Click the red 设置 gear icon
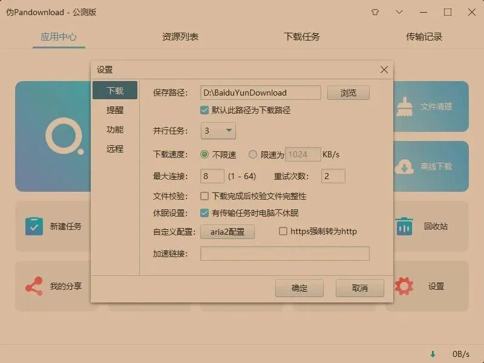This screenshot has width=484, height=363. click(404, 286)
